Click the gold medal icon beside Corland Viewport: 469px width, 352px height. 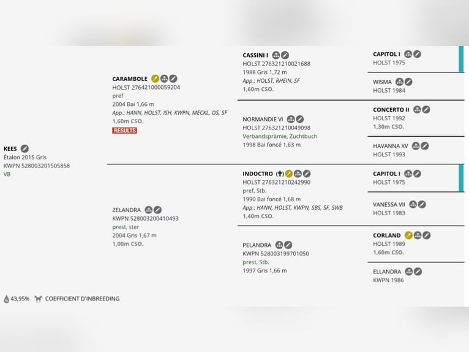click(x=408, y=235)
